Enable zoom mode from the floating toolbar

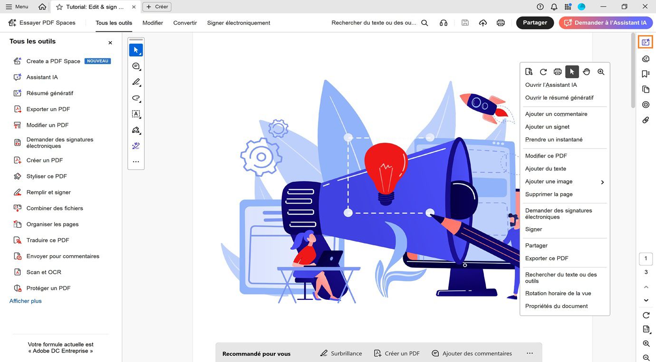600,72
